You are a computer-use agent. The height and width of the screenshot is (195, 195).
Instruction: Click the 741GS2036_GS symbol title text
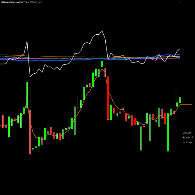(x=33, y=2)
